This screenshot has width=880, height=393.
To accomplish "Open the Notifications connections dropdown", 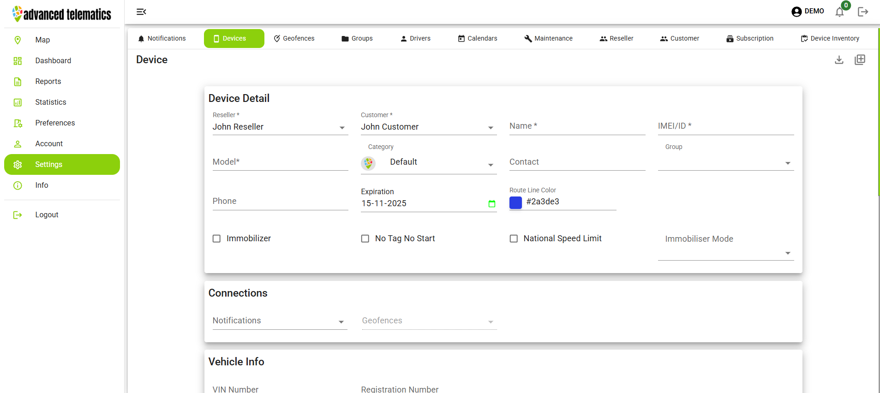I will pos(280,321).
